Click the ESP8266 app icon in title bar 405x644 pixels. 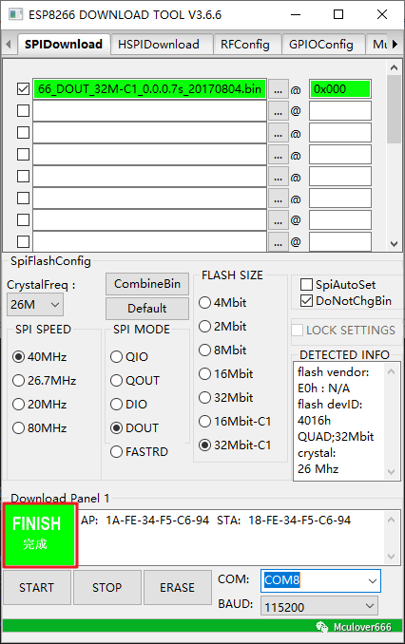coord(15,15)
